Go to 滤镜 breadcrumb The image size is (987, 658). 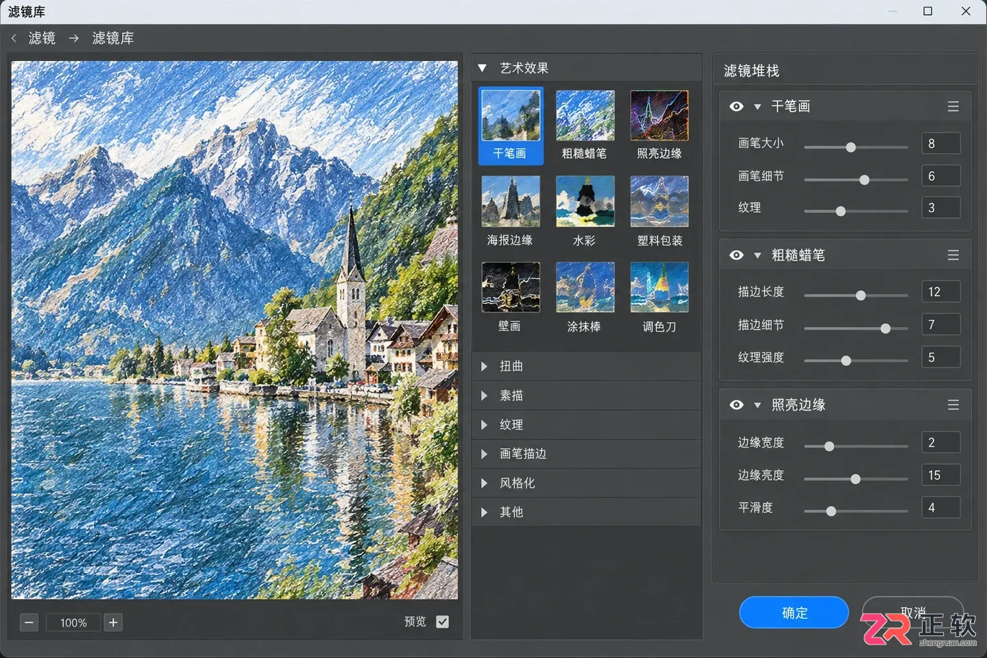pyautogui.click(x=42, y=38)
